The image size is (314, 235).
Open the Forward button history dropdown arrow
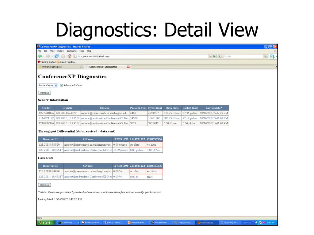click(52, 56)
